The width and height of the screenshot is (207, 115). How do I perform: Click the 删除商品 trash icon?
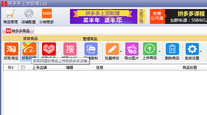tap(172, 49)
